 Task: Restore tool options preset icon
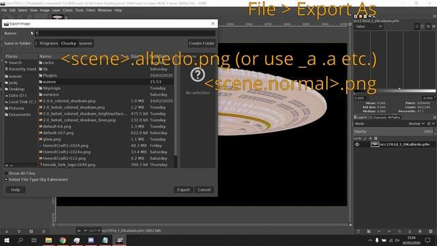19,231
